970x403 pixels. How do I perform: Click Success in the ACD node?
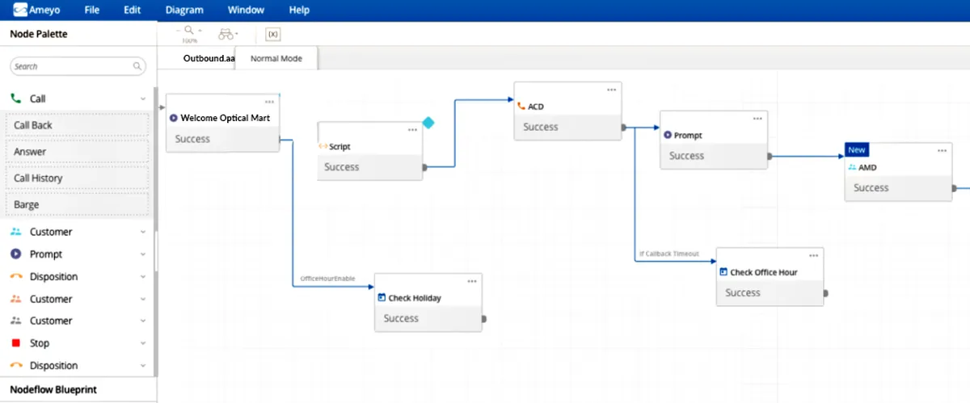pyautogui.click(x=540, y=127)
